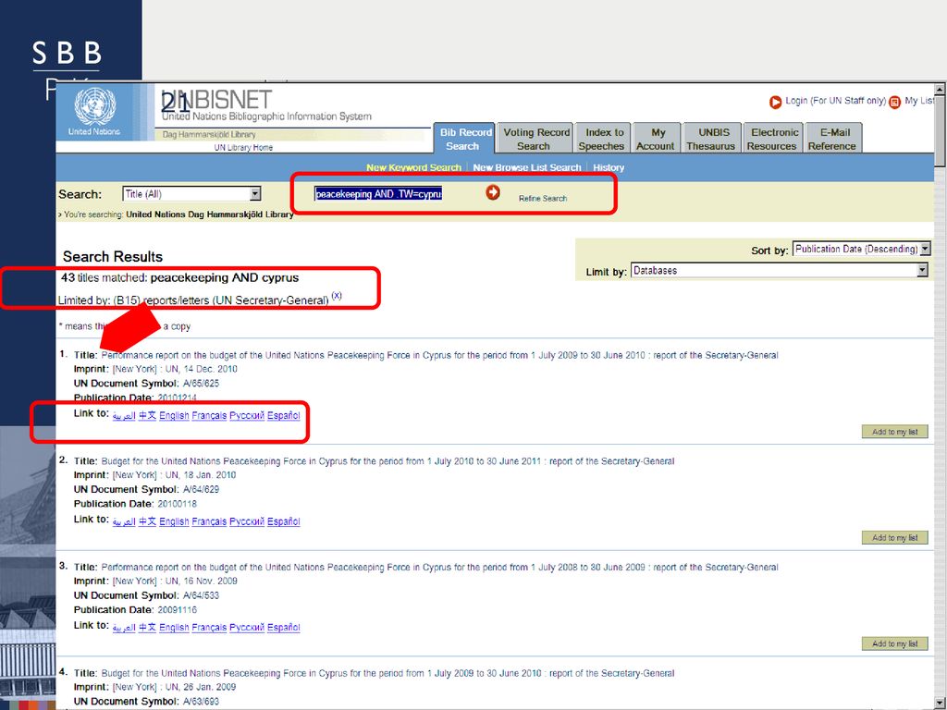Open the English version of result 1

coord(174,415)
